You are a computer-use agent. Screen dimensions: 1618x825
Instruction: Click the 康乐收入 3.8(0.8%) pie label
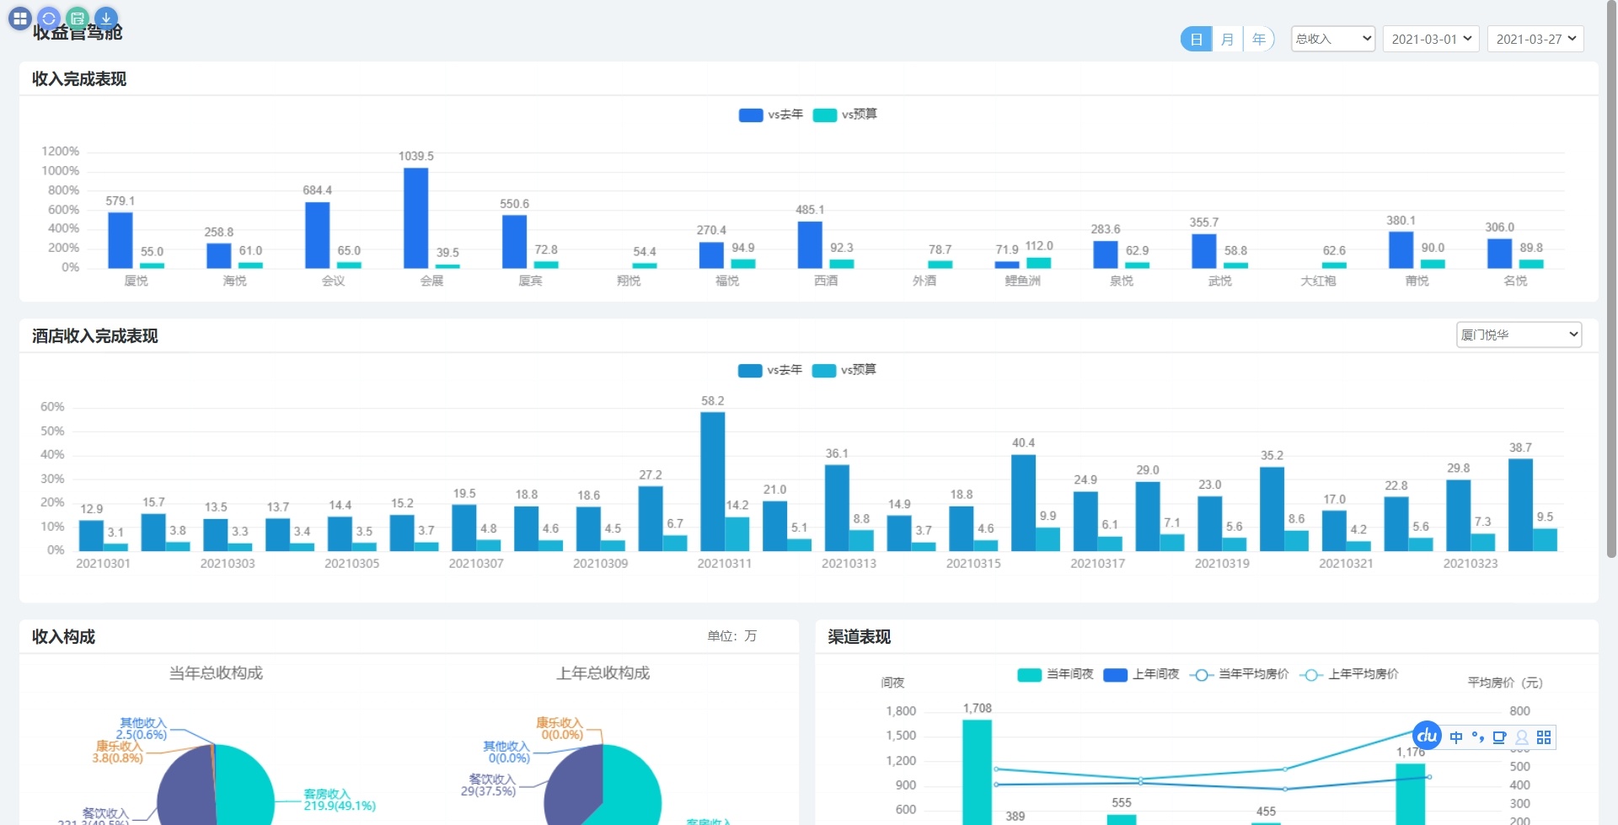coord(118,752)
